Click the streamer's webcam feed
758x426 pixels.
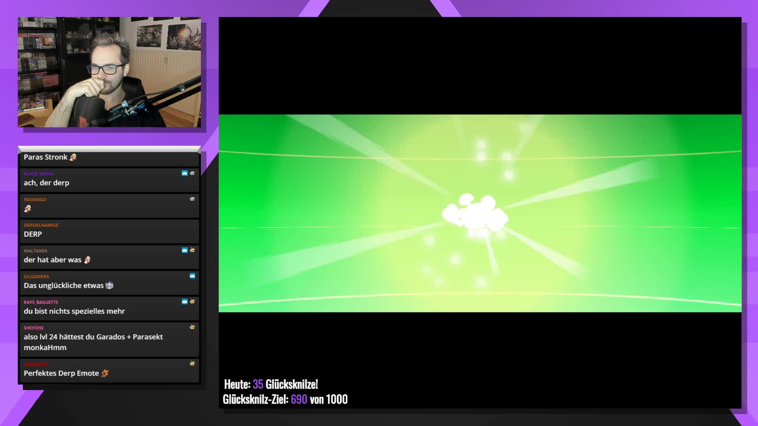(109, 72)
